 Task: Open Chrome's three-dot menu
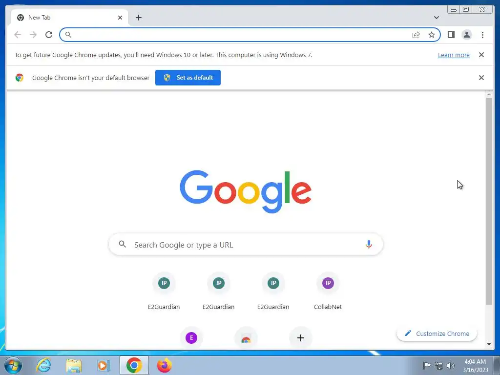tap(482, 35)
